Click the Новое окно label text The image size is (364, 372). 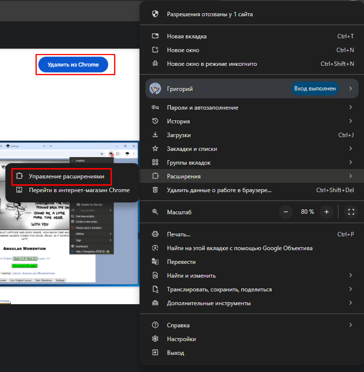pos(183,50)
